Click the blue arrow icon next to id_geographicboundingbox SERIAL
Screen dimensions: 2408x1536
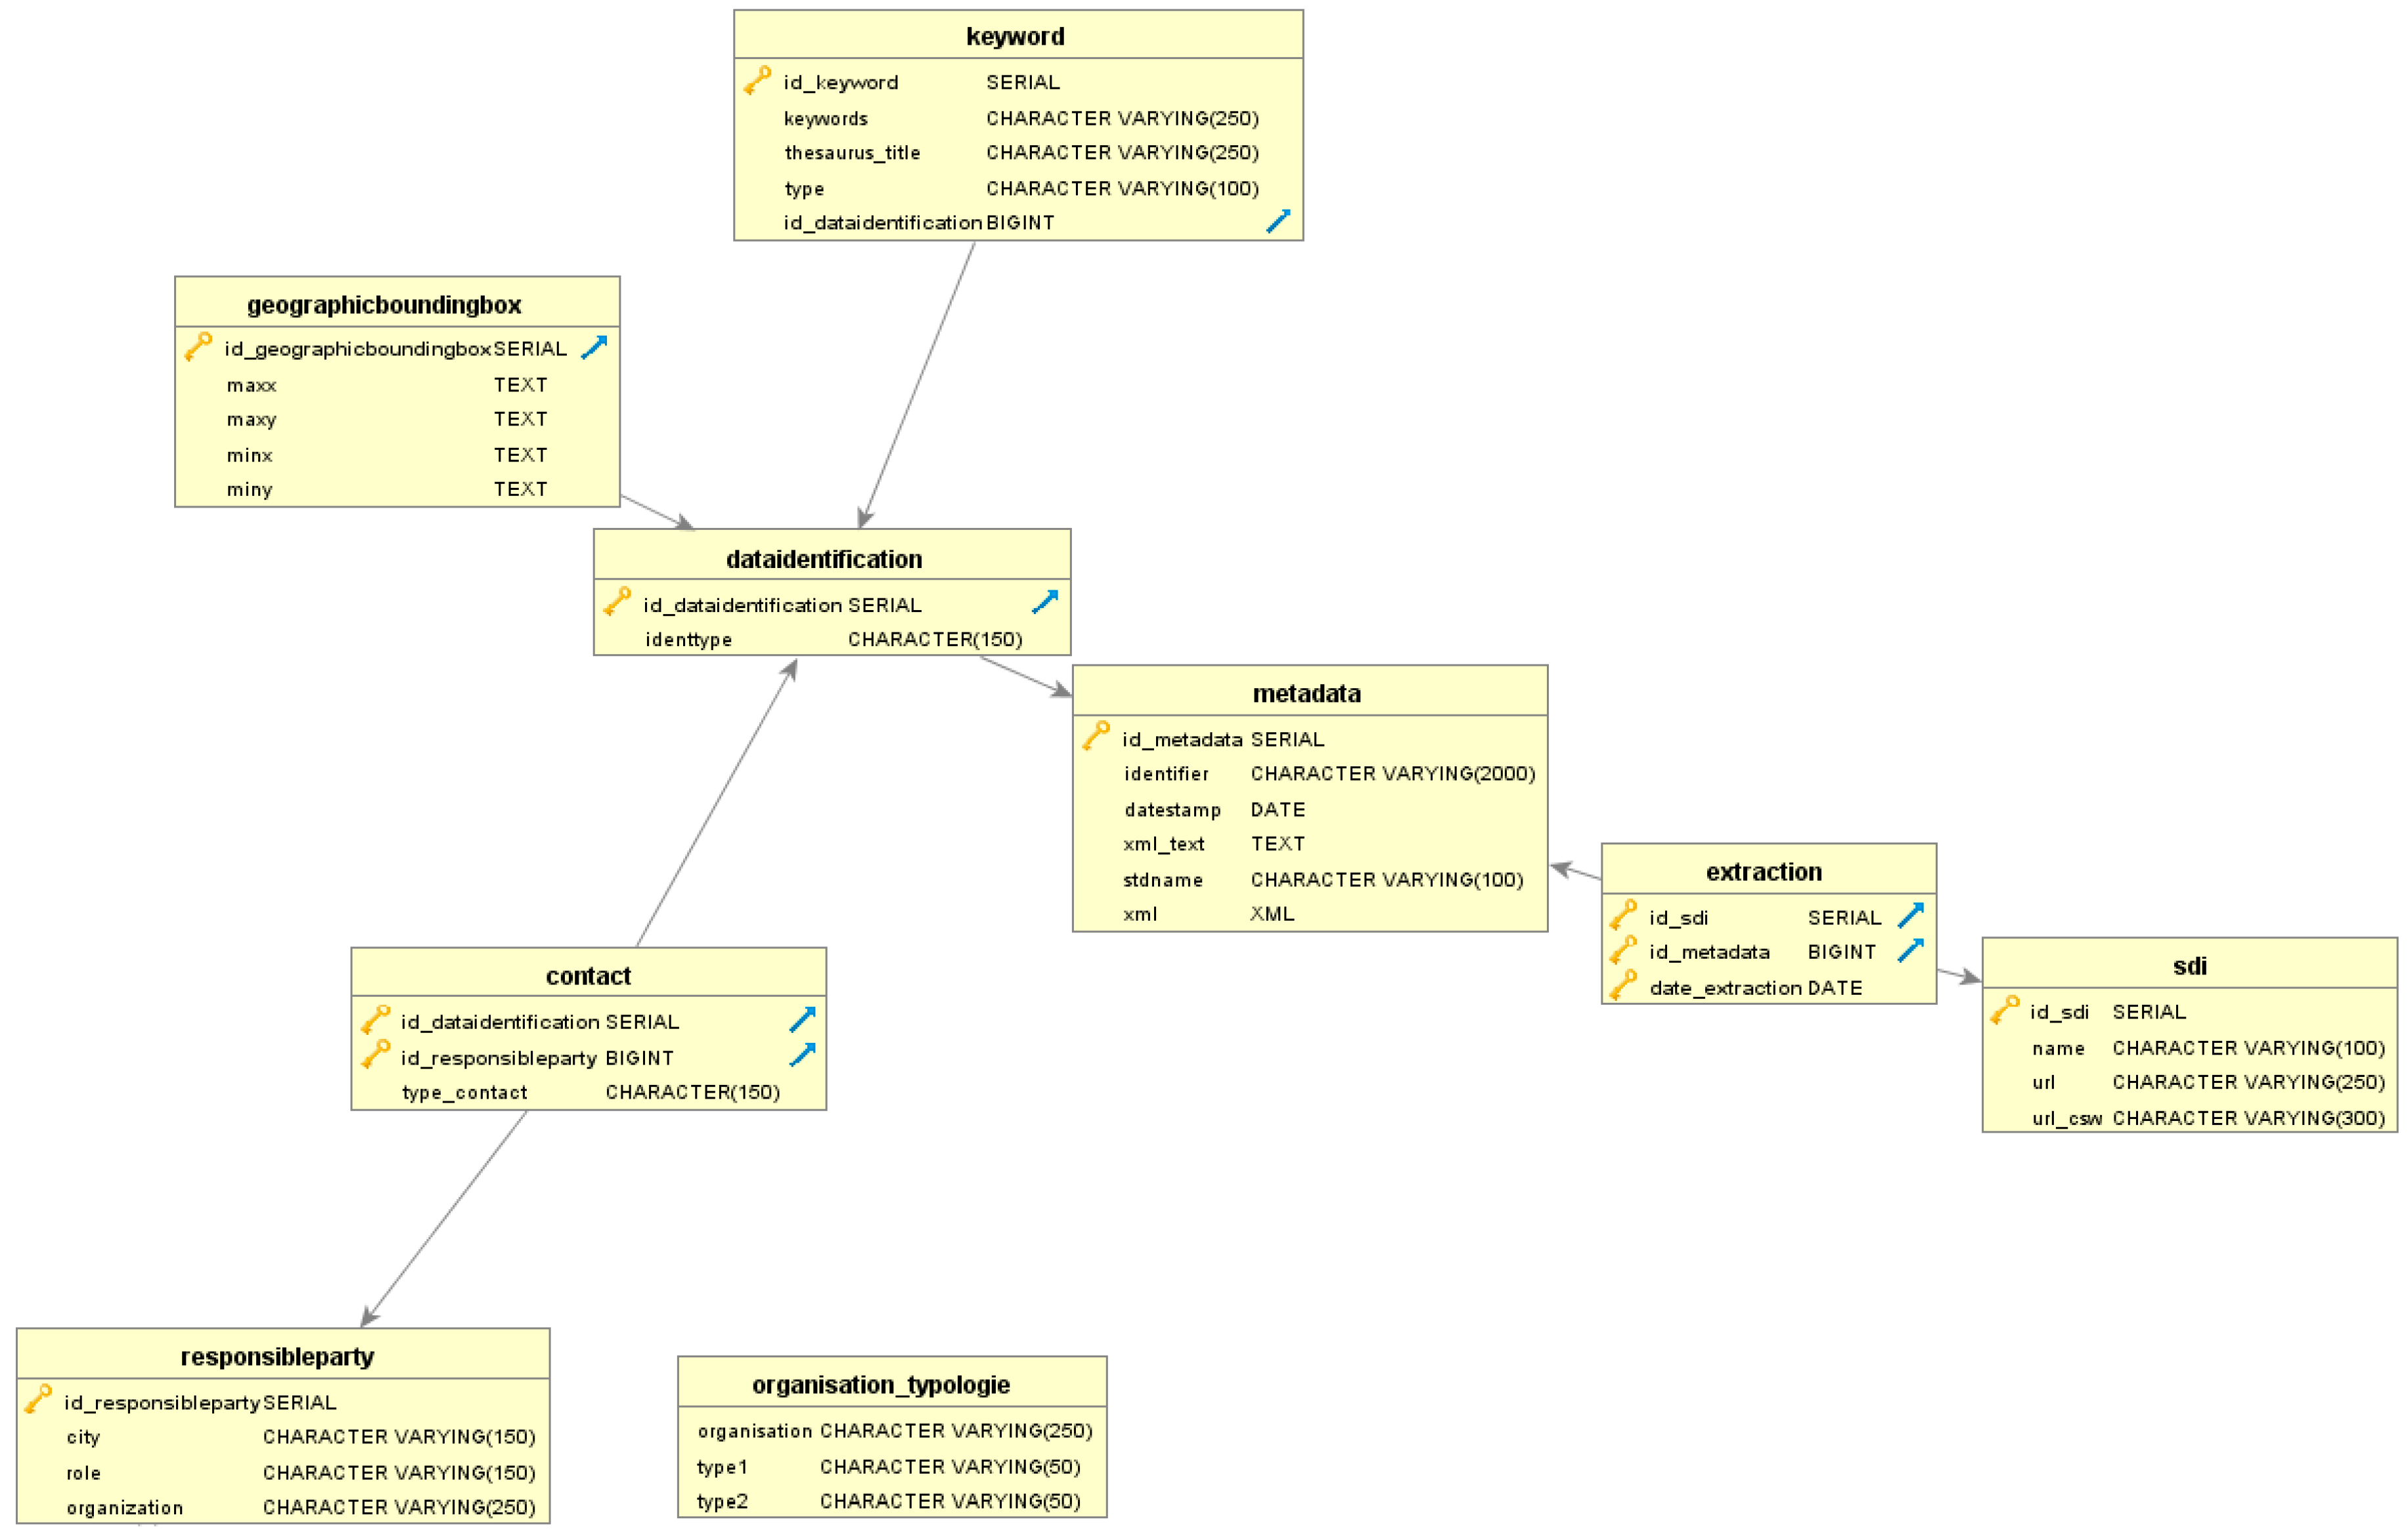pos(594,347)
